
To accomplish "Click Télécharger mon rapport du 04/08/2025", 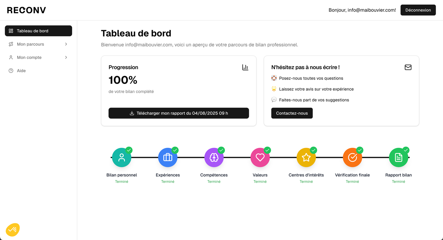I will (179, 113).
